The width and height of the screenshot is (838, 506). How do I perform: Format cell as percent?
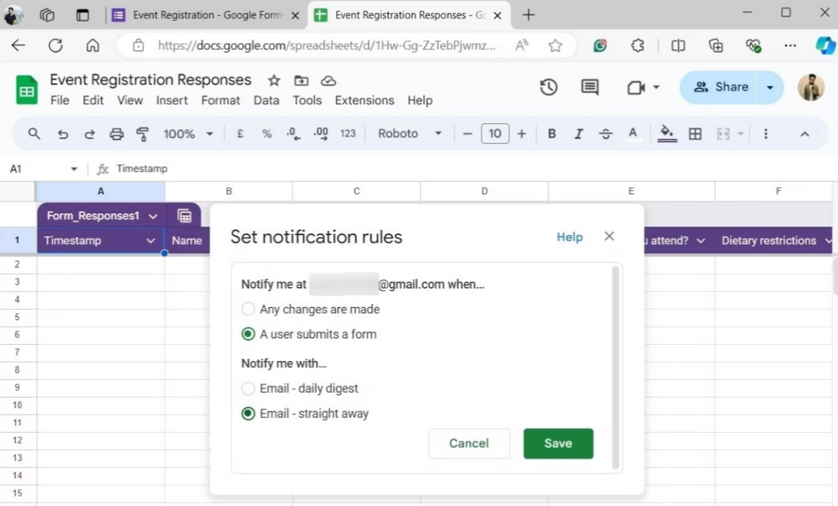pyautogui.click(x=267, y=134)
